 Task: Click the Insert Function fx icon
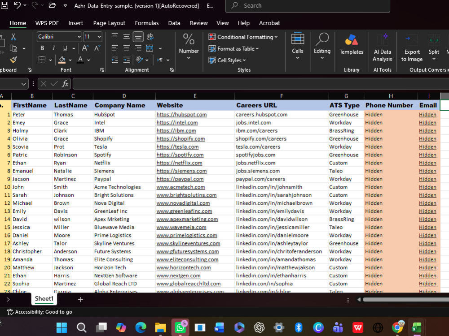click(x=65, y=84)
